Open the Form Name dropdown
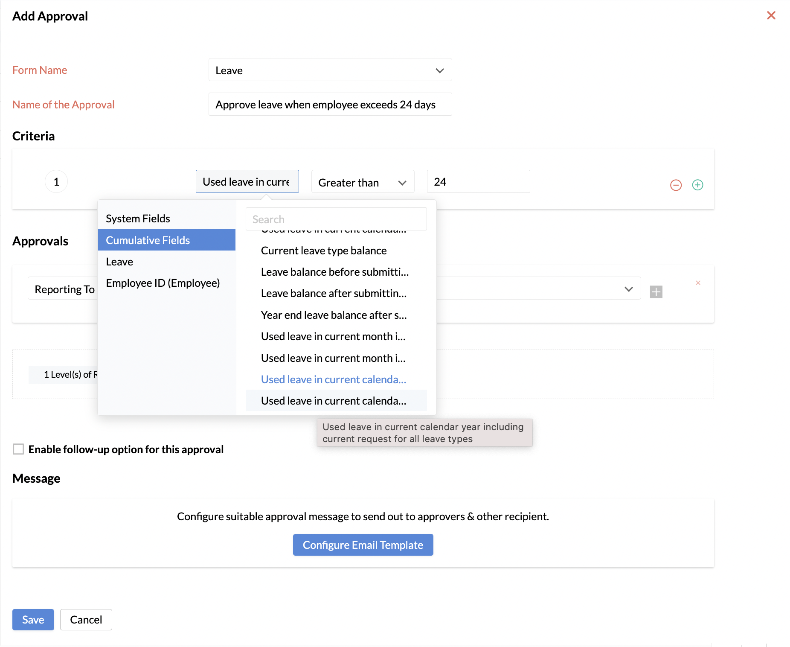 tap(330, 70)
